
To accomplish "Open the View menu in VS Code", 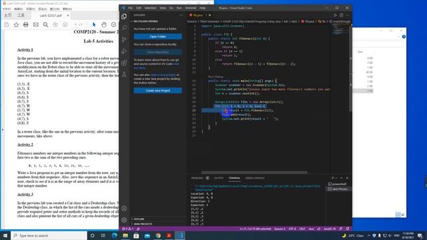I will (x=163, y=8).
